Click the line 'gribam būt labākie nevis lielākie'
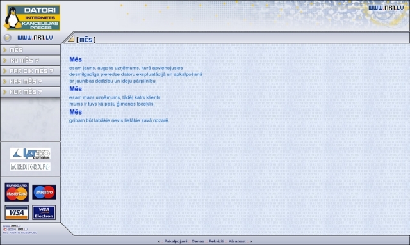 [119, 120]
